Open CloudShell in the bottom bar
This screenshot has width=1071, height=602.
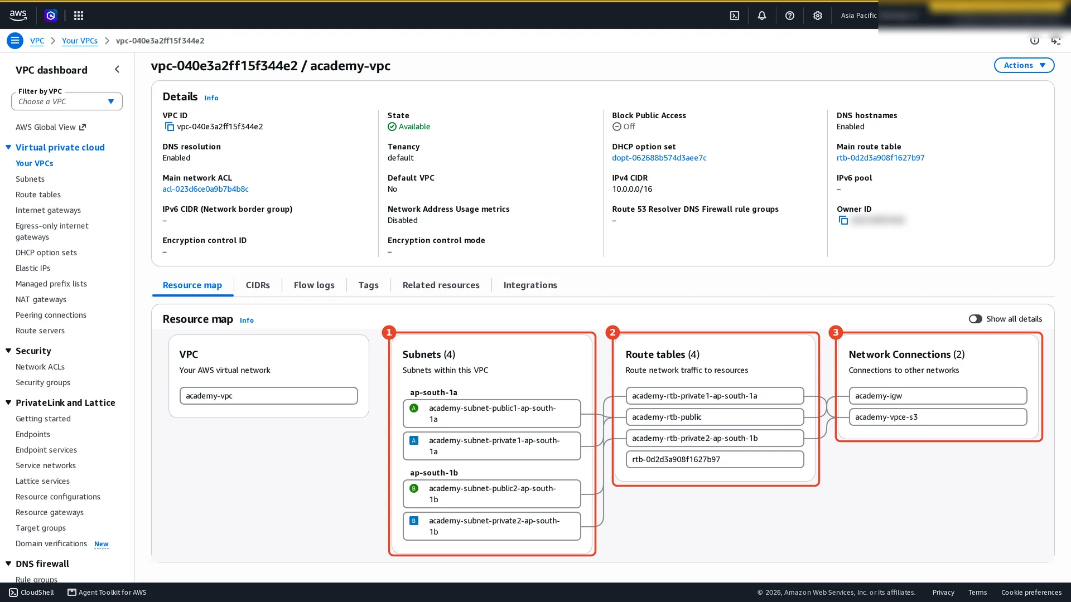pos(32,593)
